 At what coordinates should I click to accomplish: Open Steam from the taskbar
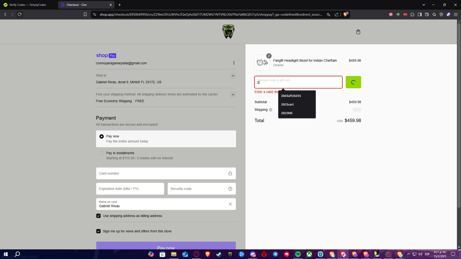click(219, 254)
